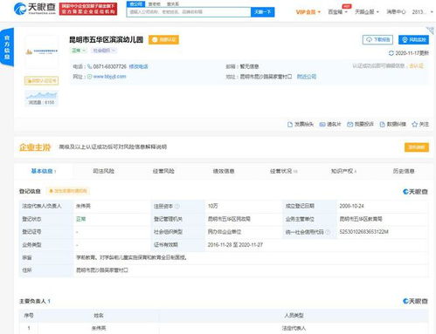Click the 人员类型 column header

point(294,316)
